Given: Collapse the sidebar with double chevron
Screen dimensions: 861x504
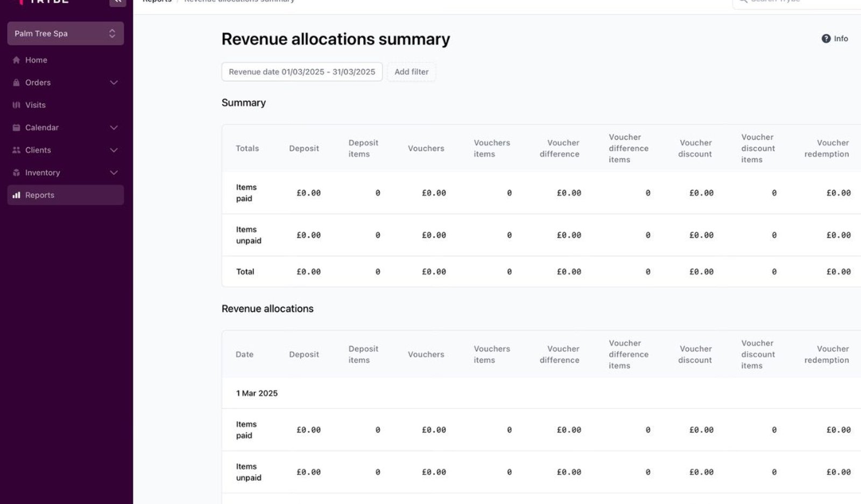Looking at the screenshot, I should coord(117,2).
